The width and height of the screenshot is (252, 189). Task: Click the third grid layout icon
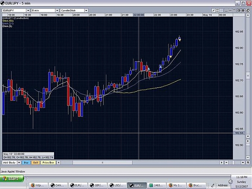point(234,10)
